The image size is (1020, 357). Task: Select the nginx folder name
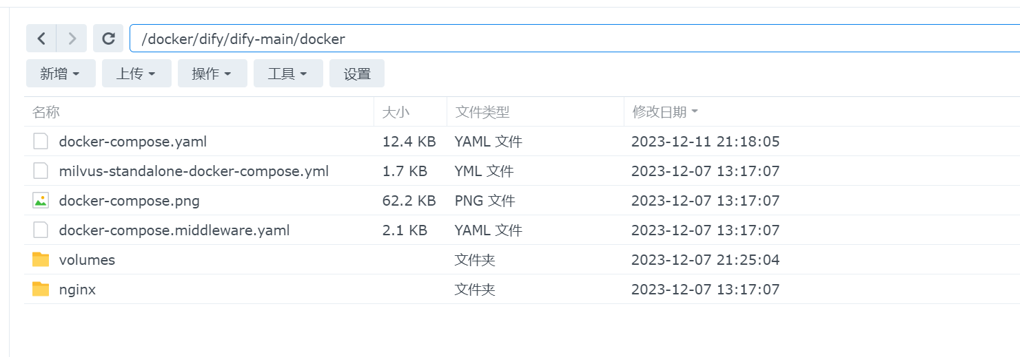(x=77, y=290)
